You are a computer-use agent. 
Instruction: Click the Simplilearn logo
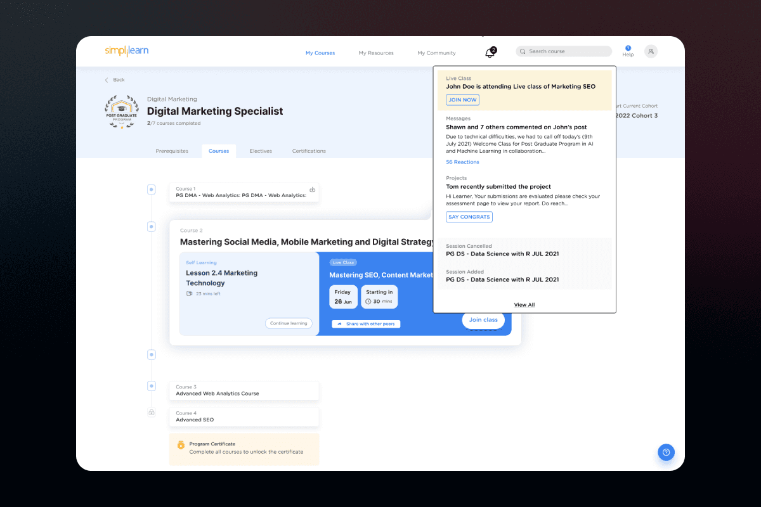coord(127,51)
